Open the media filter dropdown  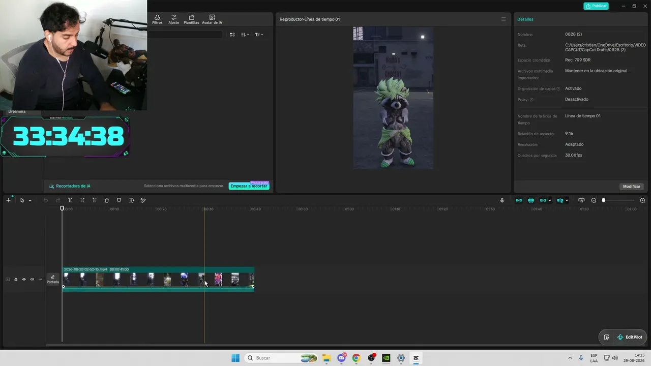point(259,35)
